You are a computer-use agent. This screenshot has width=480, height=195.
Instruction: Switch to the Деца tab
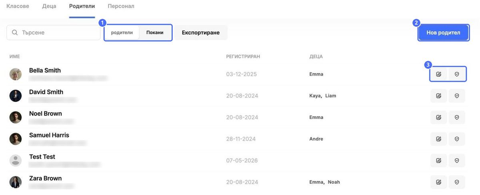(49, 6)
